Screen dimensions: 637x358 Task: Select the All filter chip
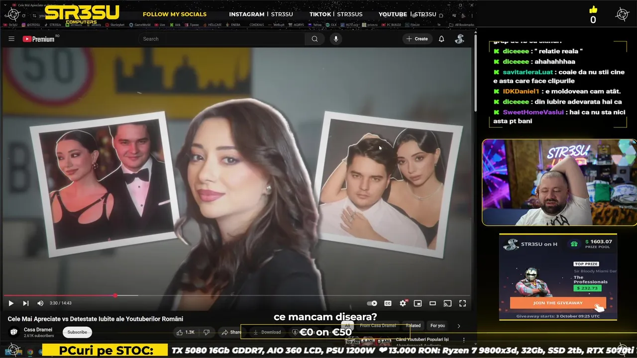348,326
